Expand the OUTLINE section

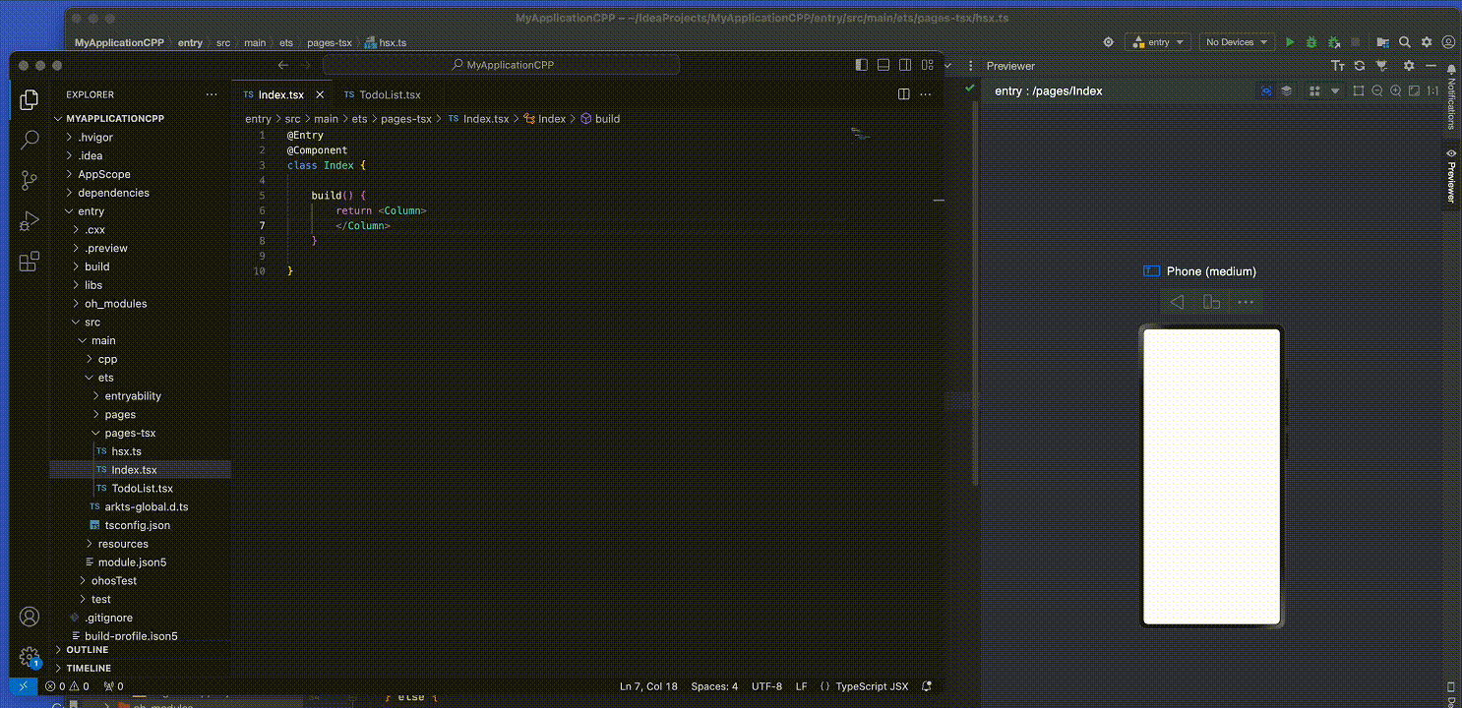[x=87, y=650]
